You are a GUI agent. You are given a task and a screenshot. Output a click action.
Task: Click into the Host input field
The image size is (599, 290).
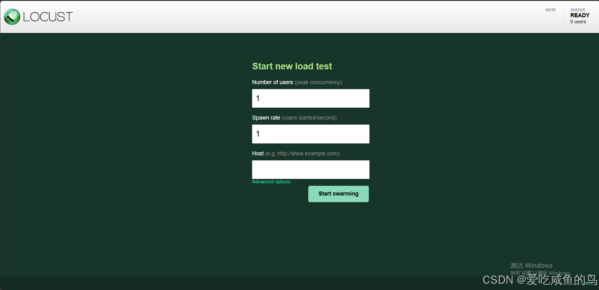click(x=310, y=169)
